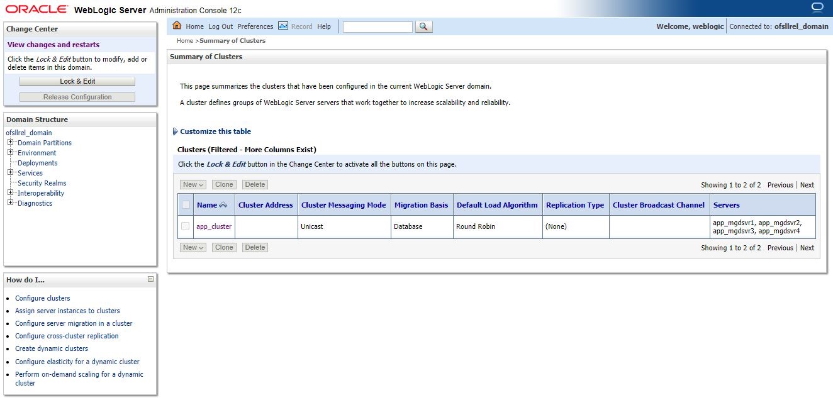
Task: Open Configure cross-cluster replication link
Action: tap(67, 336)
